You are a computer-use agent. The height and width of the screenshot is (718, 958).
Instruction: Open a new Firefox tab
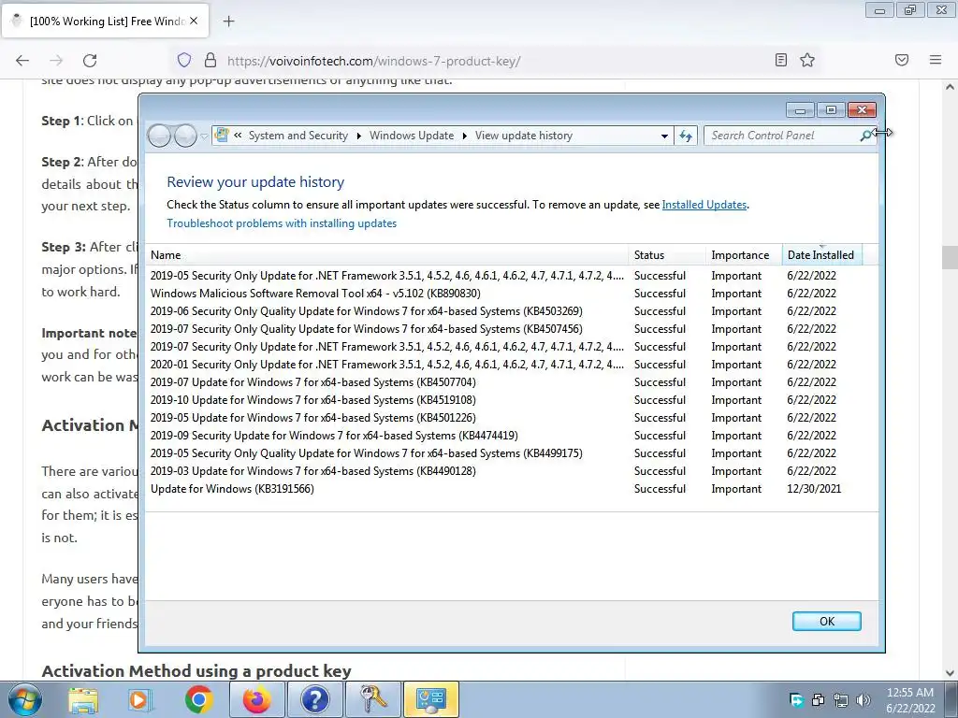(228, 22)
